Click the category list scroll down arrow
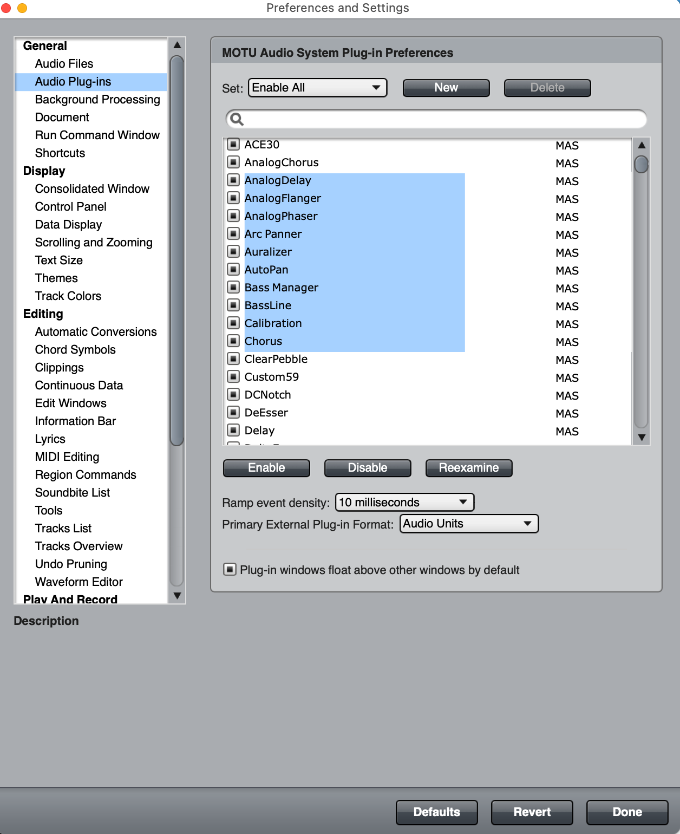The height and width of the screenshot is (834, 680). [177, 596]
